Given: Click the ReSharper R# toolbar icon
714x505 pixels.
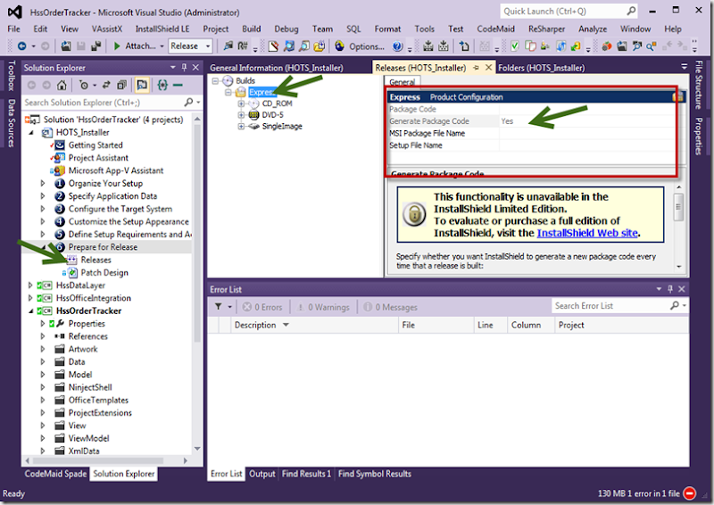Looking at the screenshot, I should [243, 46].
